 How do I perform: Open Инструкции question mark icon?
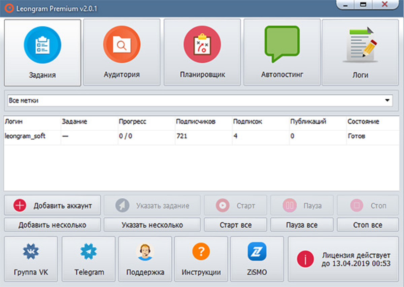click(x=201, y=252)
